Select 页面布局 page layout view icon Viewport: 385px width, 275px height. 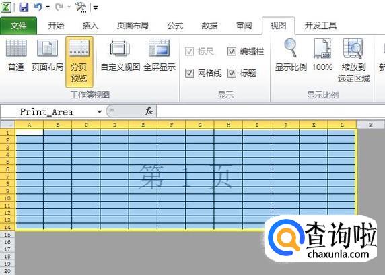47,55
